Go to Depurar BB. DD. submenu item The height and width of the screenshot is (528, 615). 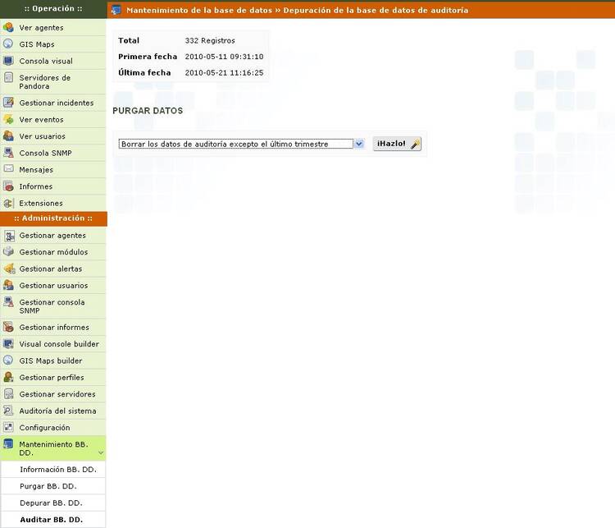tap(51, 503)
